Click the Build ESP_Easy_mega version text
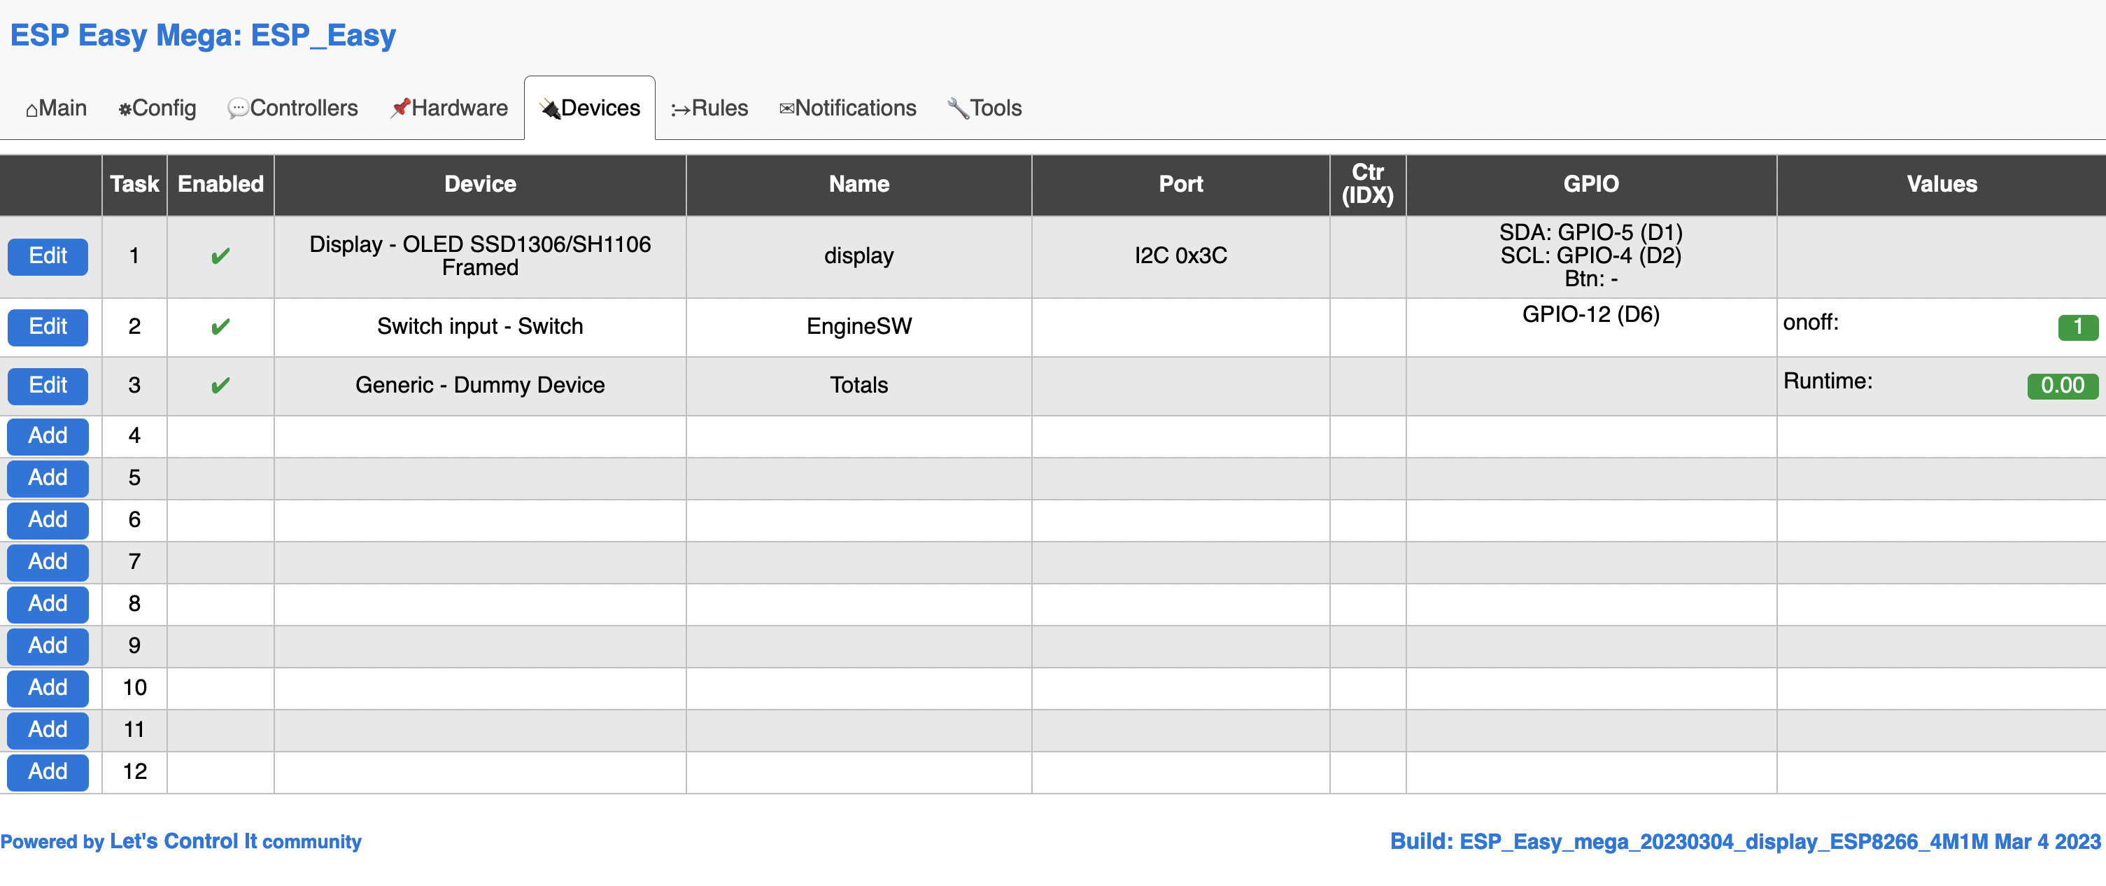Viewport: 2106px width, 886px height. click(1745, 842)
